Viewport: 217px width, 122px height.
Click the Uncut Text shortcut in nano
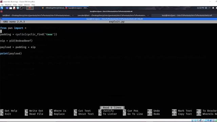click(84, 114)
